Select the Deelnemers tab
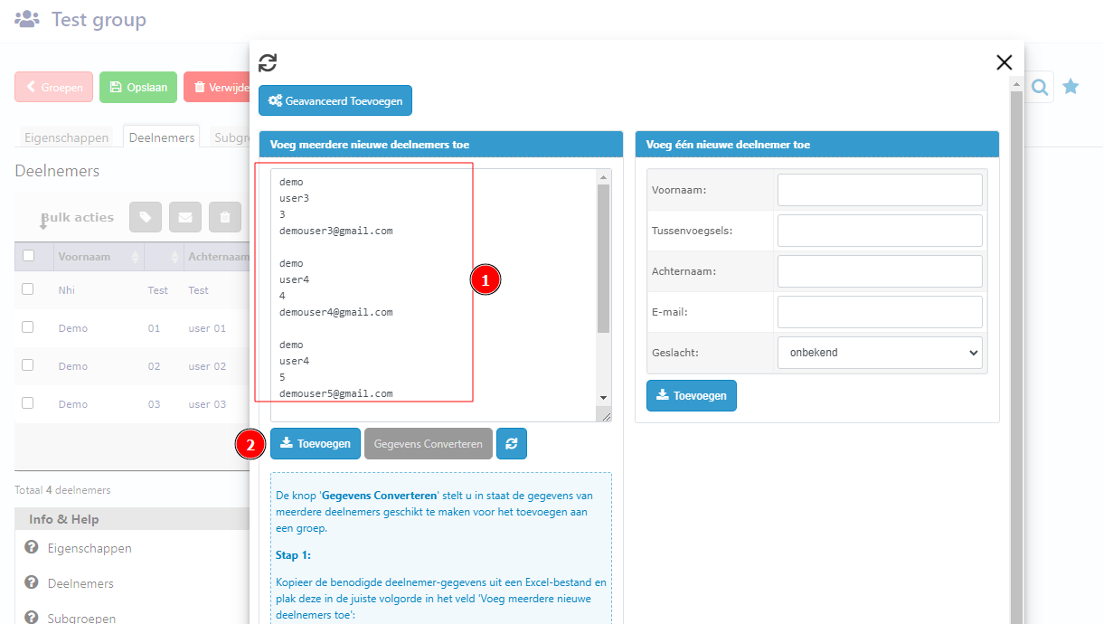 162,137
